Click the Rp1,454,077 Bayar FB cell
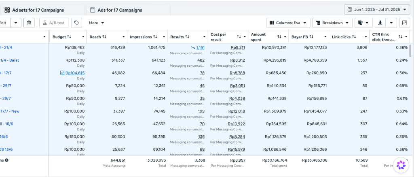 (315, 111)
